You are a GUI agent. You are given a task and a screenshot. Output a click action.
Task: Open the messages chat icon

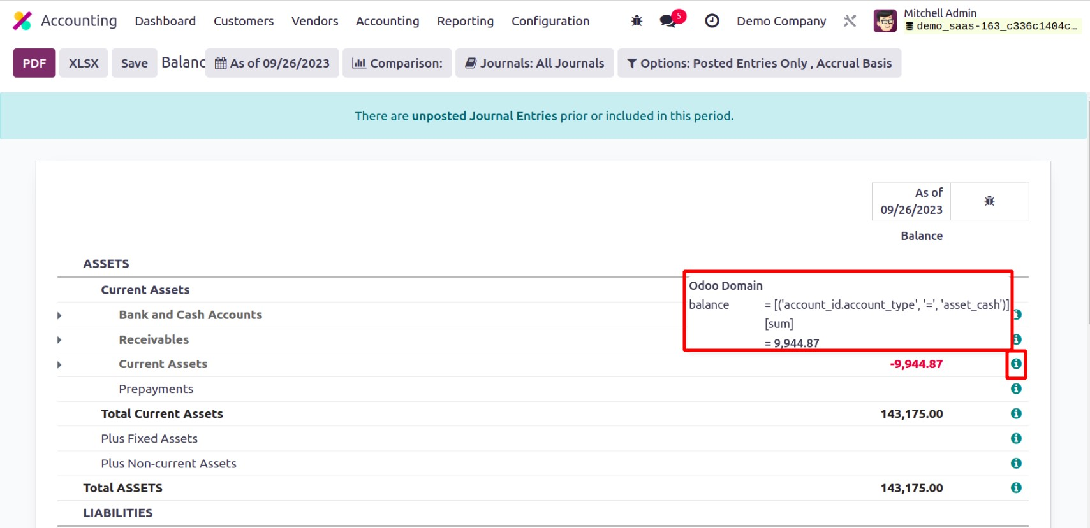tap(668, 21)
